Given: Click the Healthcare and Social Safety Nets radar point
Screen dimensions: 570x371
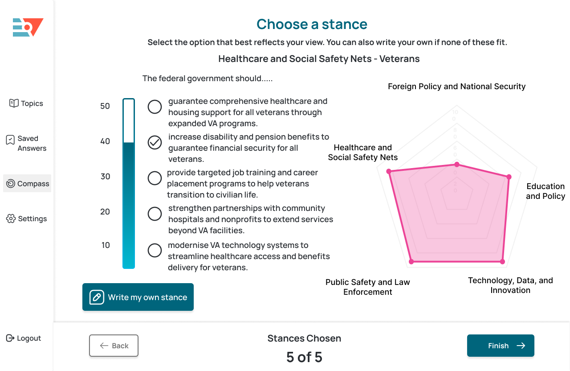Looking at the screenshot, I should [x=389, y=171].
